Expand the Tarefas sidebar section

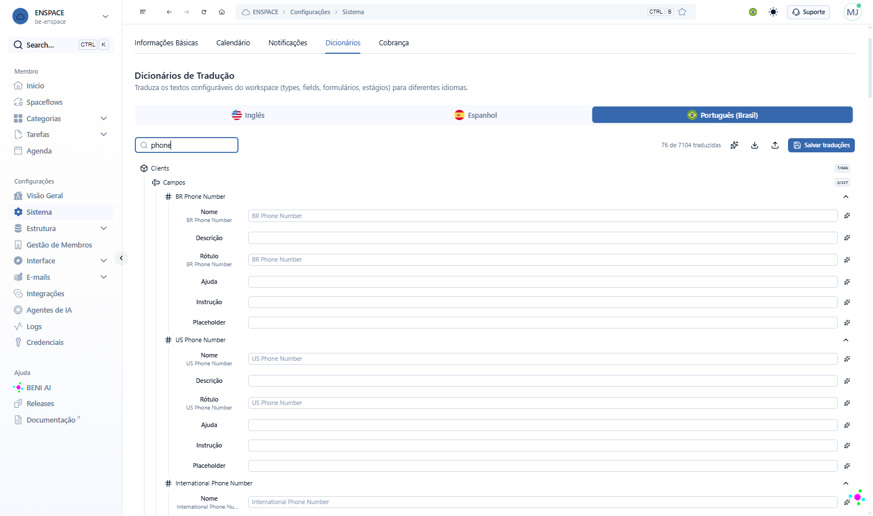(x=104, y=134)
